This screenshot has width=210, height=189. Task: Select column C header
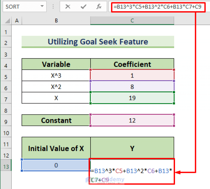tap(132, 20)
